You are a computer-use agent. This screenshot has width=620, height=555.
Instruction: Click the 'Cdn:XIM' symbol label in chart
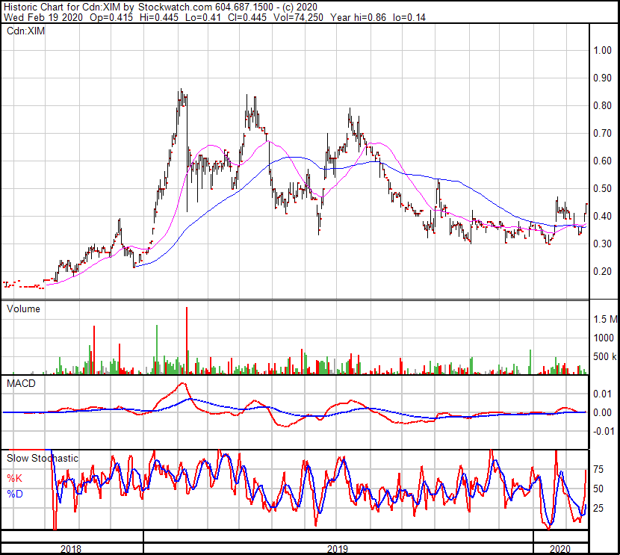[x=25, y=31]
